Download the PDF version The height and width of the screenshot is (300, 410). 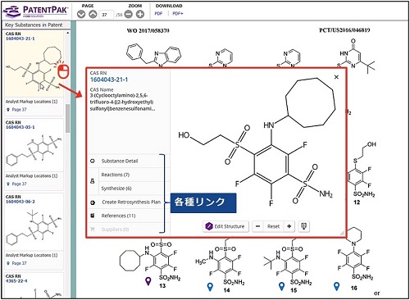tap(158, 13)
